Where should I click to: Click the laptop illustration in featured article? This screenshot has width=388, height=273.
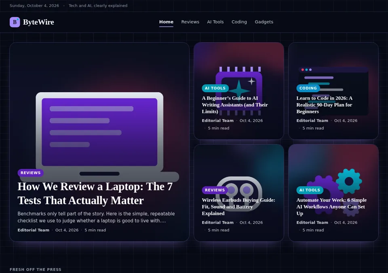point(99,137)
